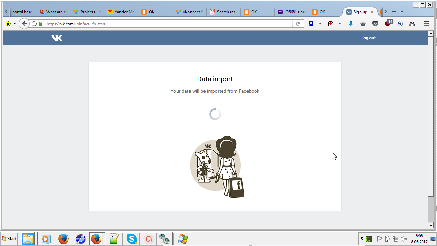Click the green monitor tray icon
This screenshot has height=246, width=437.
click(369, 239)
